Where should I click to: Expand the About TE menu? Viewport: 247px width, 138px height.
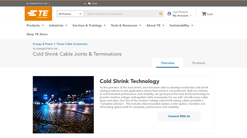(155, 25)
